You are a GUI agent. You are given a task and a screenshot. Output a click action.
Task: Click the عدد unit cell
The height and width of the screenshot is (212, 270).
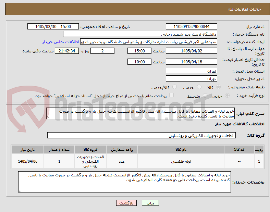point(122,161)
